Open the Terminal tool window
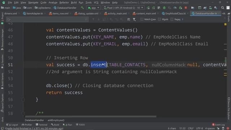This screenshot has height=130, width=231. click(42, 125)
